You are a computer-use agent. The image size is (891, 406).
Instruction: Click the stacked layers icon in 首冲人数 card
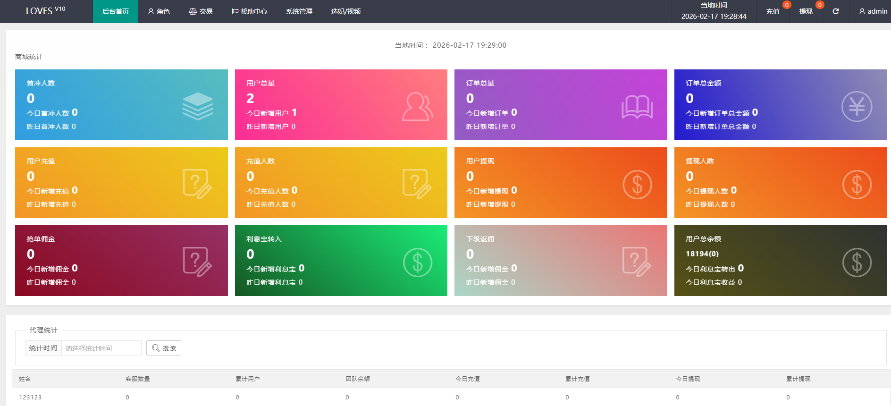point(198,106)
